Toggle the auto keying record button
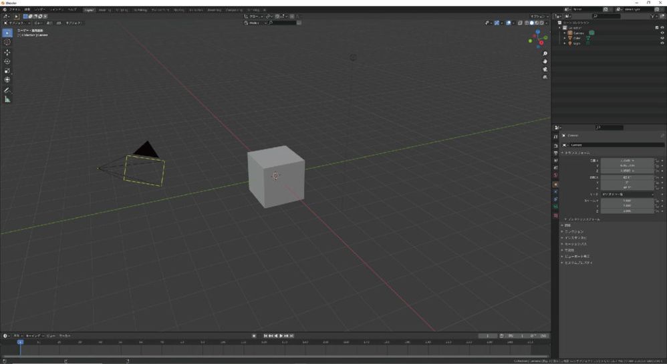The height and width of the screenshot is (364, 667). (254, 335)
